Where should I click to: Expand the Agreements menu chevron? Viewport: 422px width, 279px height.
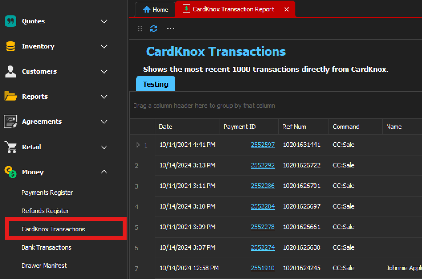pyautogui.click(x=104, y=122)
